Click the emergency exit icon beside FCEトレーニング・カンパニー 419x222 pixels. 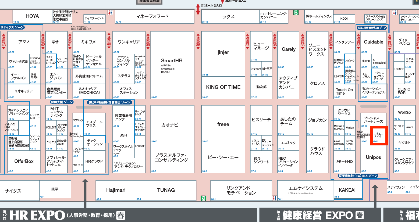coord(296,12)
